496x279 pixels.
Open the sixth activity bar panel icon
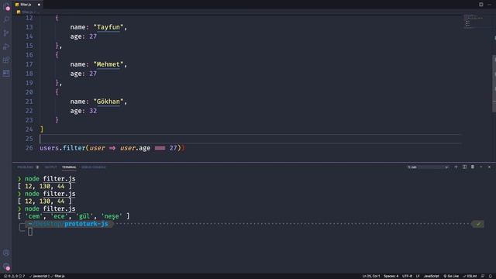pos(6,73)
